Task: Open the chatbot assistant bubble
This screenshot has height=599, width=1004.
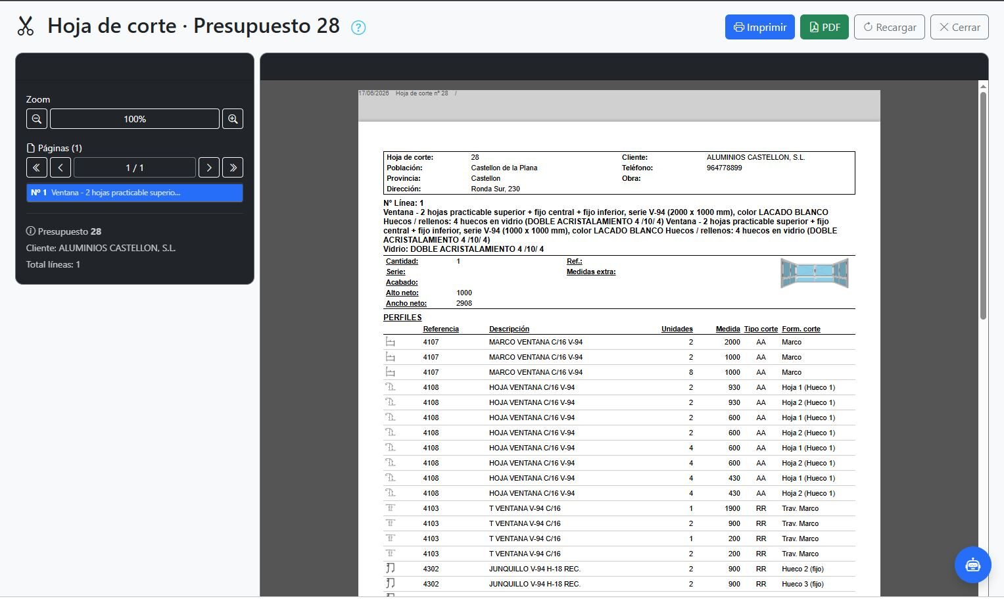Action: (x=972, y=565)
